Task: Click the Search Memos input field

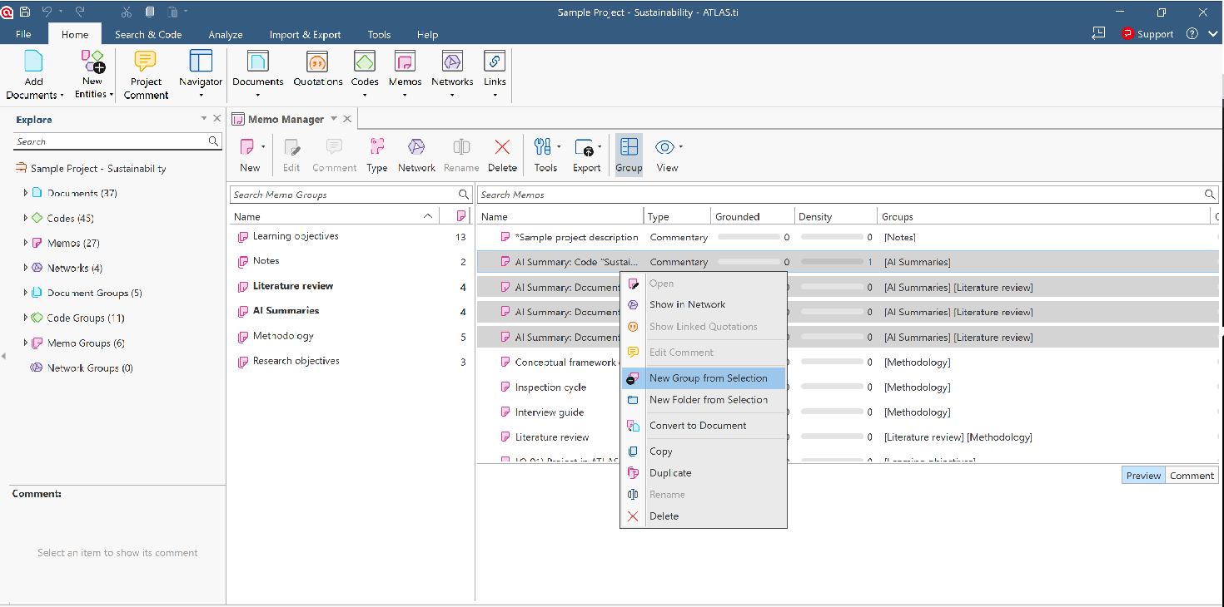Action: pos(841,195)
